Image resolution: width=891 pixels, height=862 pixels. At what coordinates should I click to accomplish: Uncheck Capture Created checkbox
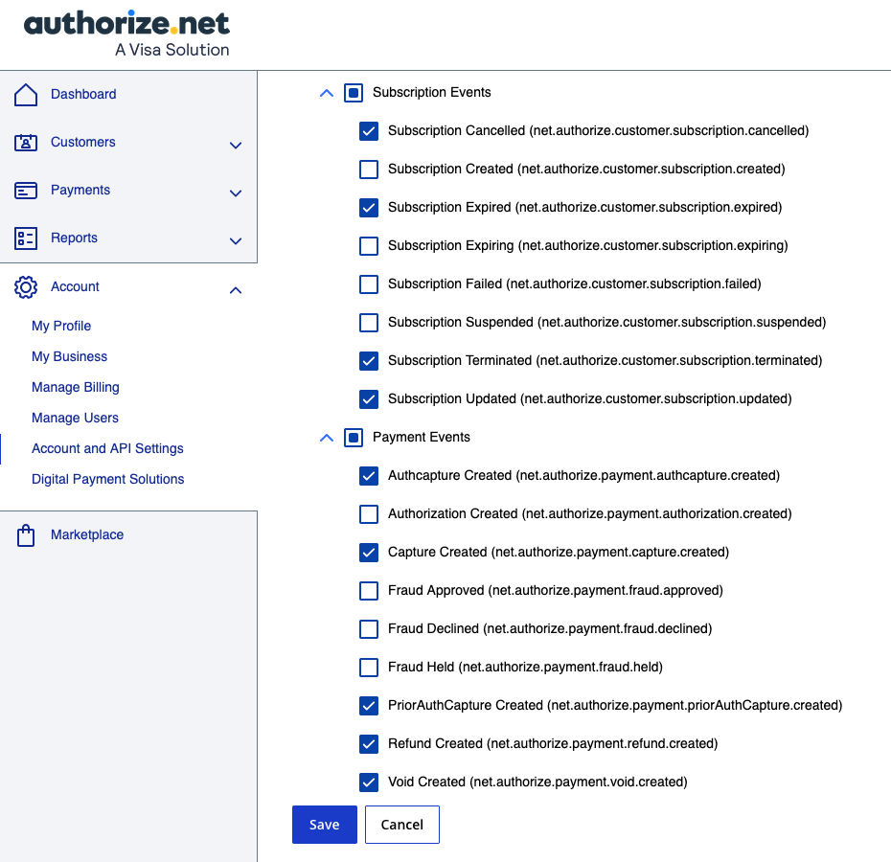369,553
